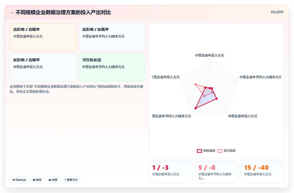
Task: Click the 小型企业年投入万元 text in first card
Action: (28, 36)
